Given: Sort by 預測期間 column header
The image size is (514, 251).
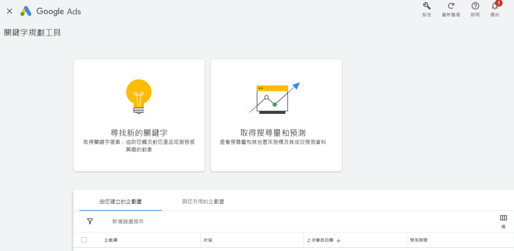Looking at the screenshot, I should 419,240.
